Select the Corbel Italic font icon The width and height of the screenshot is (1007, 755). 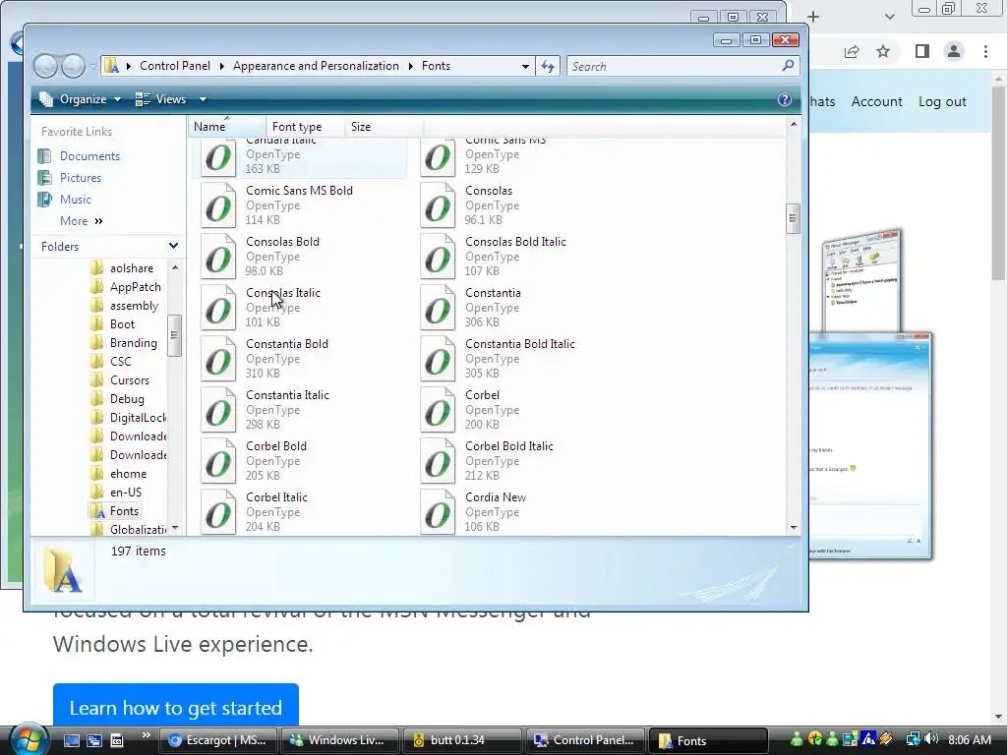coord(218,512)
